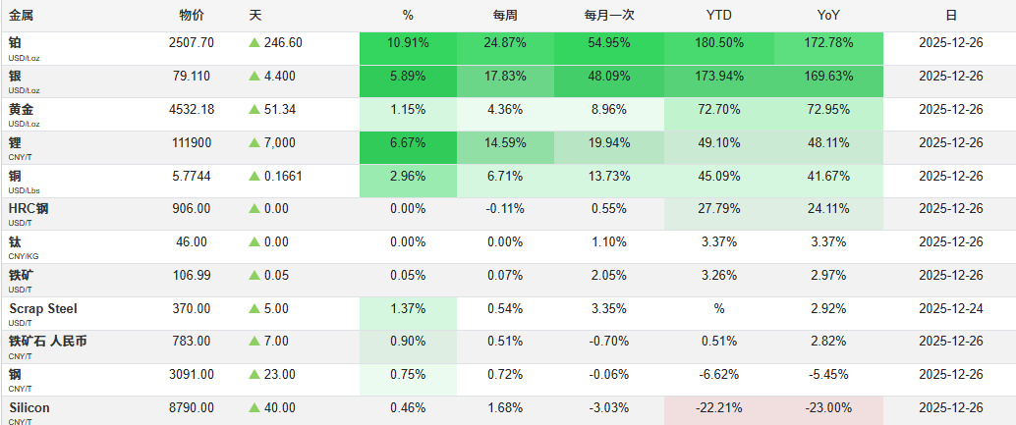Open the HRC钢 commodity link

(x=28, y=208)
